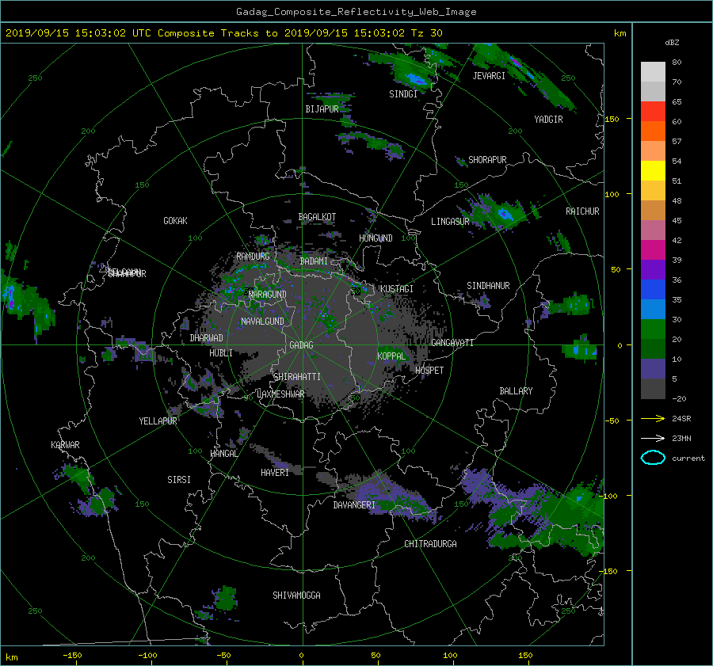
Task: Click the GANGAVATI city label
Action: [452, 343]
